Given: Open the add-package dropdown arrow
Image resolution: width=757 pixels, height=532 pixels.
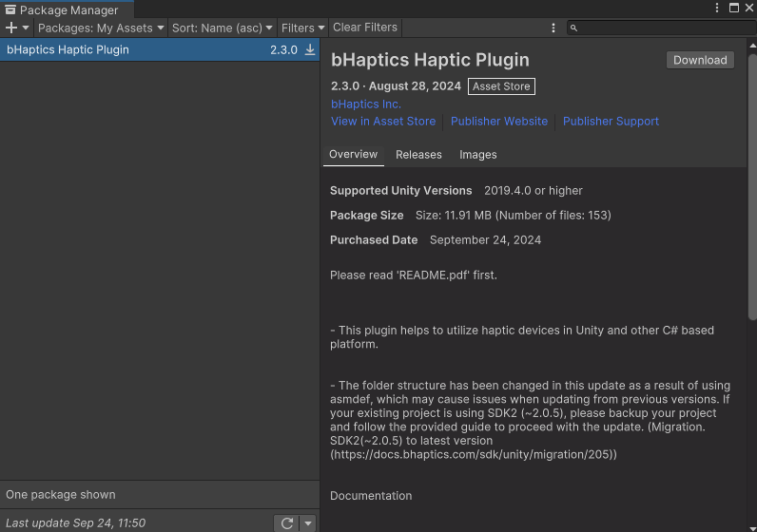Looking at the screenshot, I should click(26, 28).
